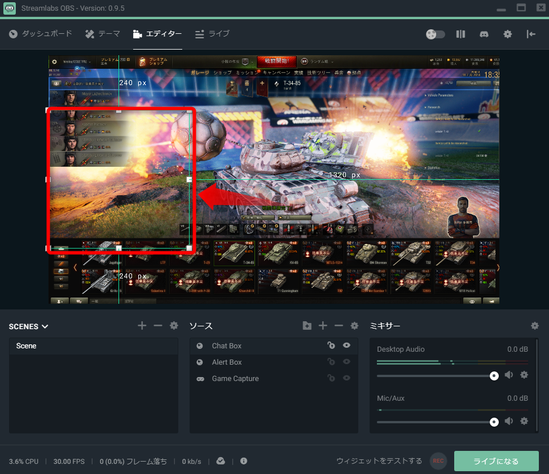Open scene settings gear
This screenshot has height=474, width=549.
pos(174,326)
